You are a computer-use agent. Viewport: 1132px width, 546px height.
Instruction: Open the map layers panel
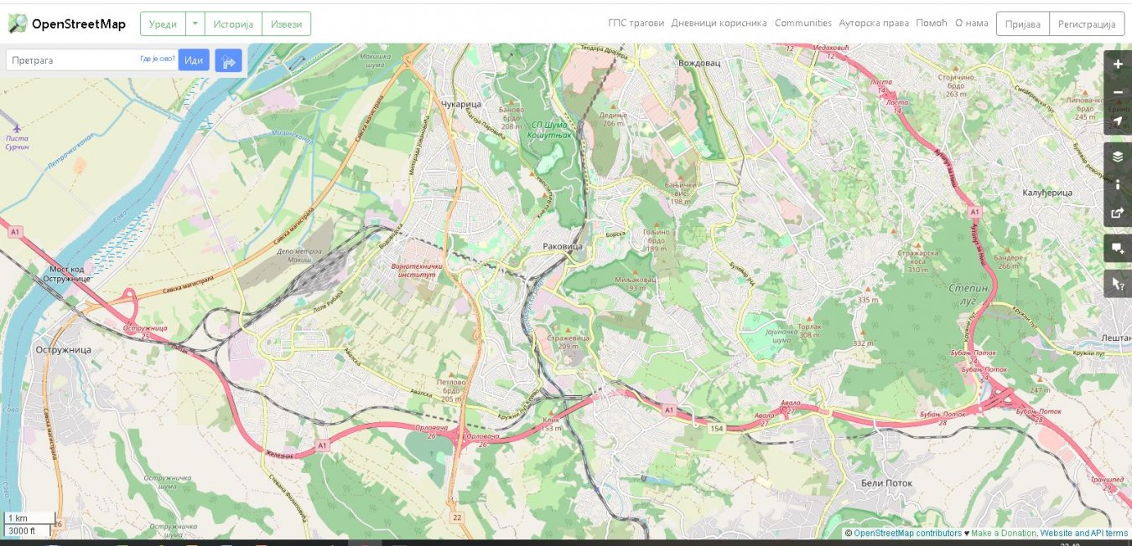tap(1117, 156)
